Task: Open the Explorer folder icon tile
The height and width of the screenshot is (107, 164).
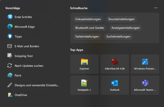Action: [x=84, y=62]
